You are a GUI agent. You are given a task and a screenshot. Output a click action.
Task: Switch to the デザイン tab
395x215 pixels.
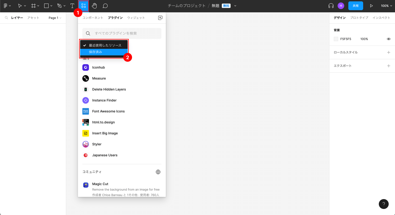(340, 18)
